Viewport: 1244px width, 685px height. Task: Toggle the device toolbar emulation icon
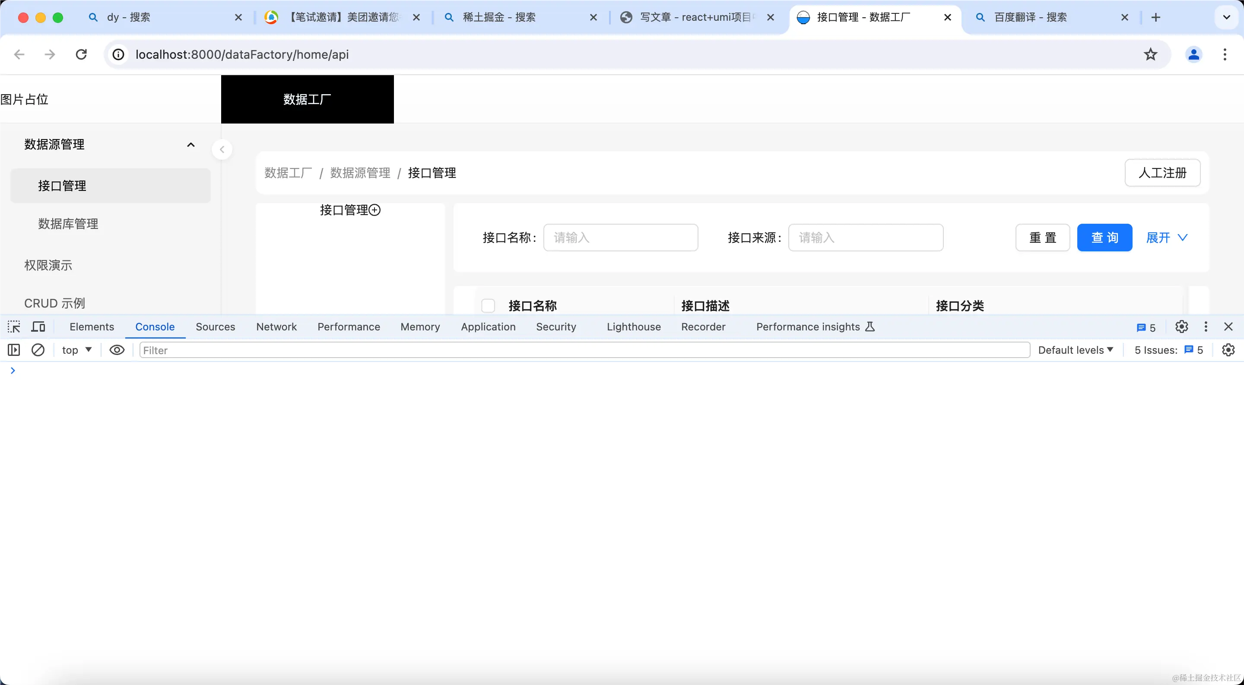pos(38,327)
